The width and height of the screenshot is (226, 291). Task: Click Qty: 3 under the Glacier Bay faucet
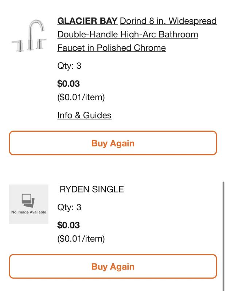69,66
